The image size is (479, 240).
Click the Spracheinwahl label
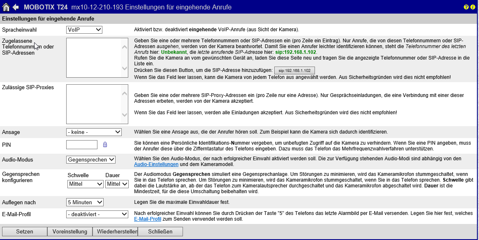tap(19, 30)
